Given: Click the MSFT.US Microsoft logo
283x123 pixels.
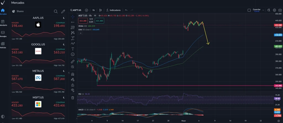Looking at the screenshot, I should pyautogui.click(x=38, y=104).
